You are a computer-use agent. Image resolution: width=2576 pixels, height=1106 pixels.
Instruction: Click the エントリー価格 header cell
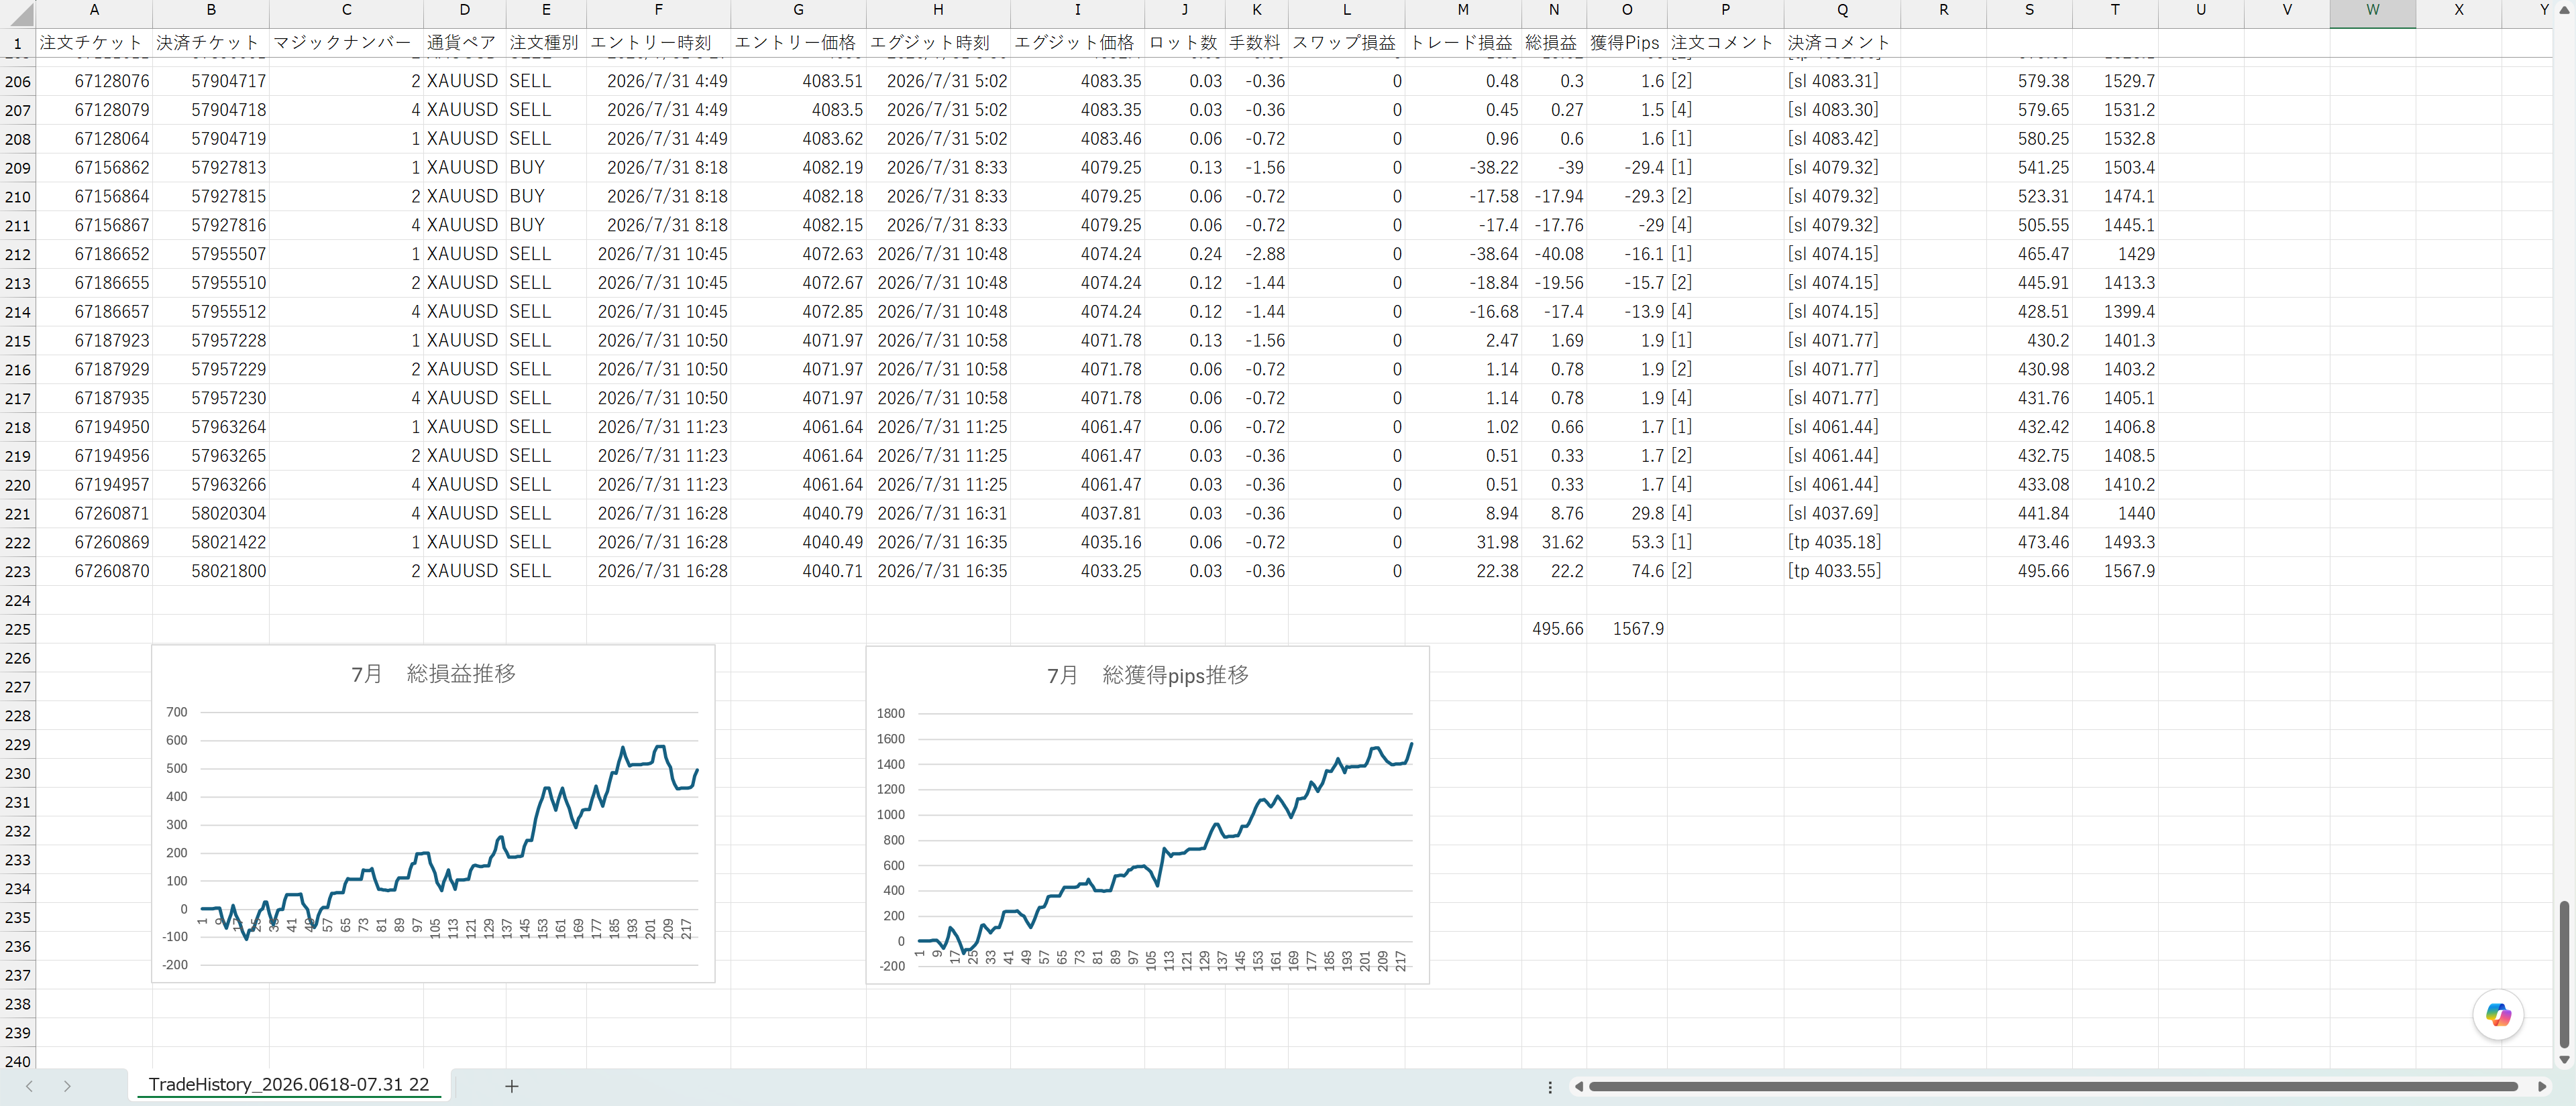coord(798,43)
